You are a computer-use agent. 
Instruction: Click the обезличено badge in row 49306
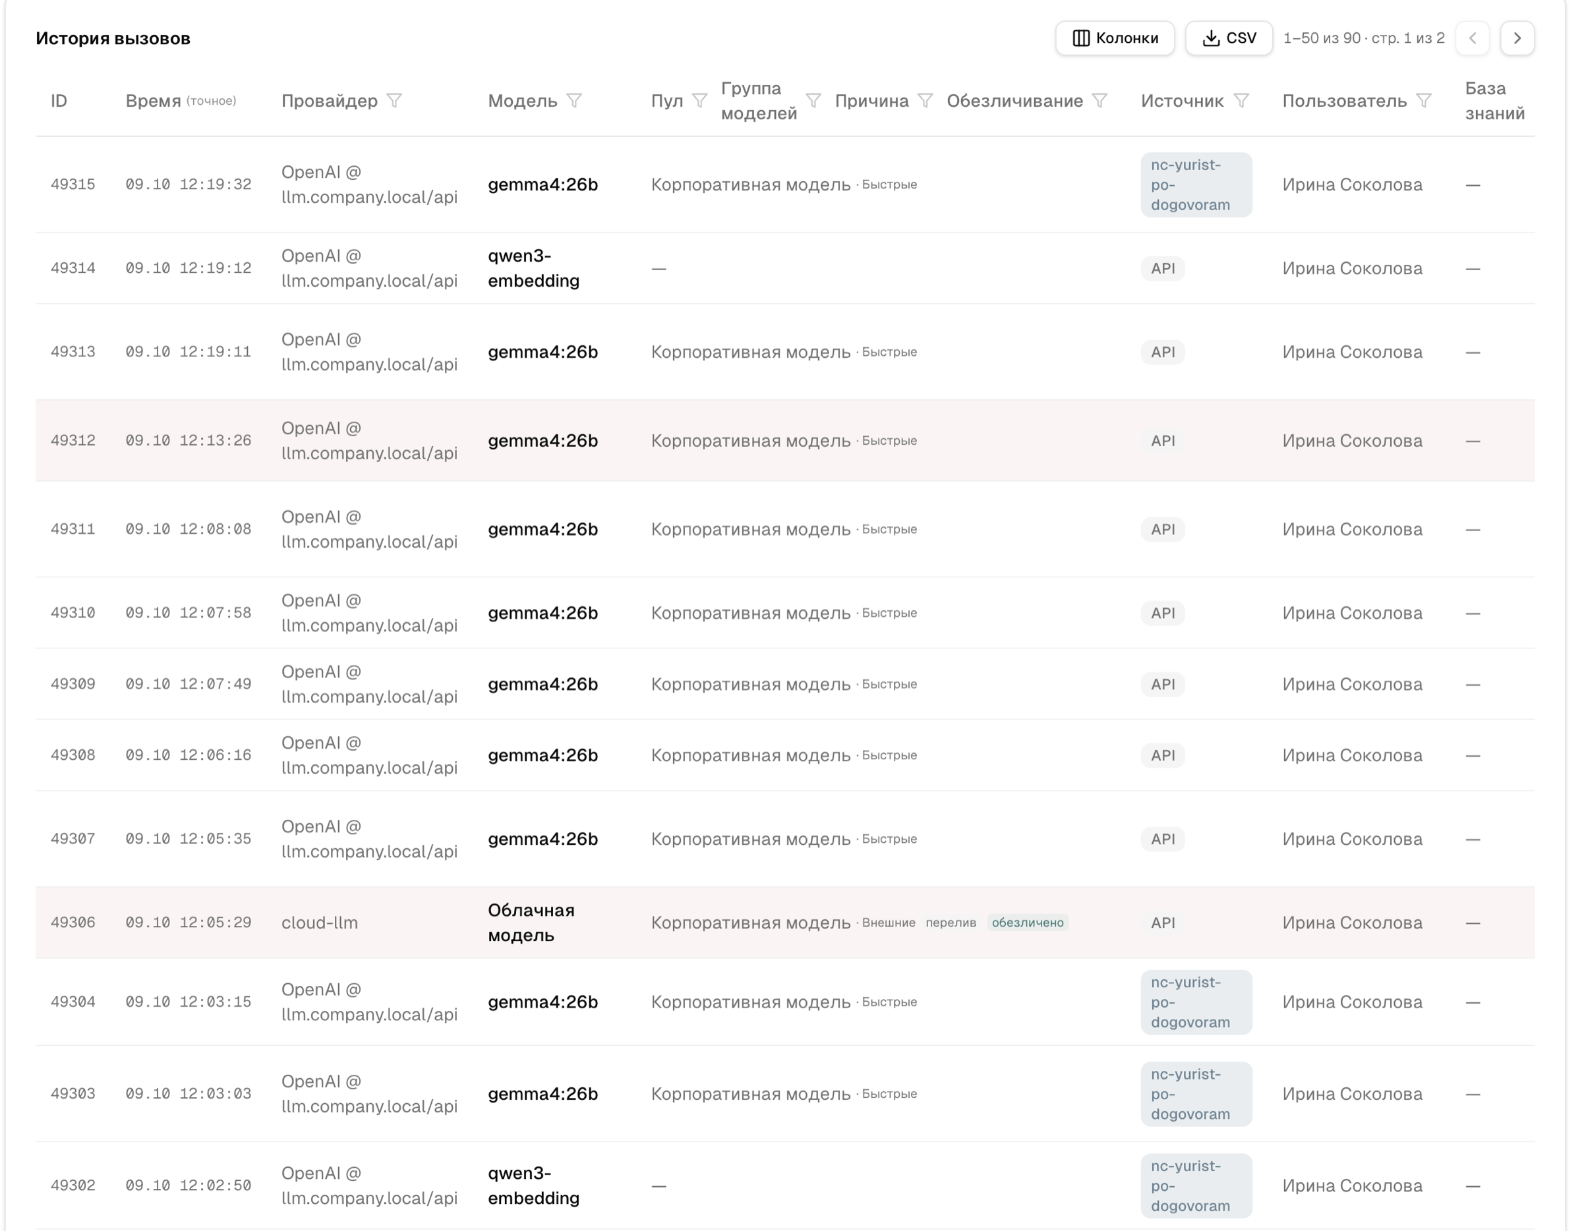pyautogui.click(x=1028, y=923)
